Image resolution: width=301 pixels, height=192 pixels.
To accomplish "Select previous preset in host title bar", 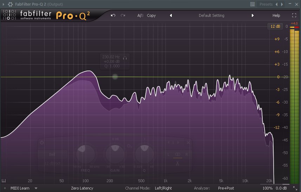I will [277, 4].
